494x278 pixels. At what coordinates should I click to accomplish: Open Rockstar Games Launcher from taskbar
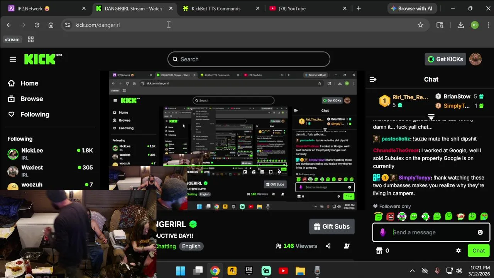pos(232,271)
